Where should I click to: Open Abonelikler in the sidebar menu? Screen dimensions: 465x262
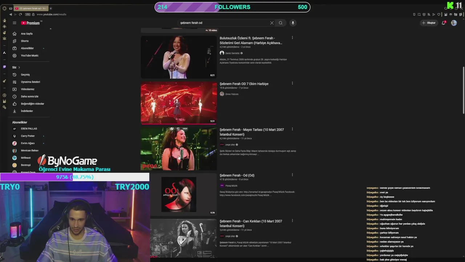click(27, 48)
